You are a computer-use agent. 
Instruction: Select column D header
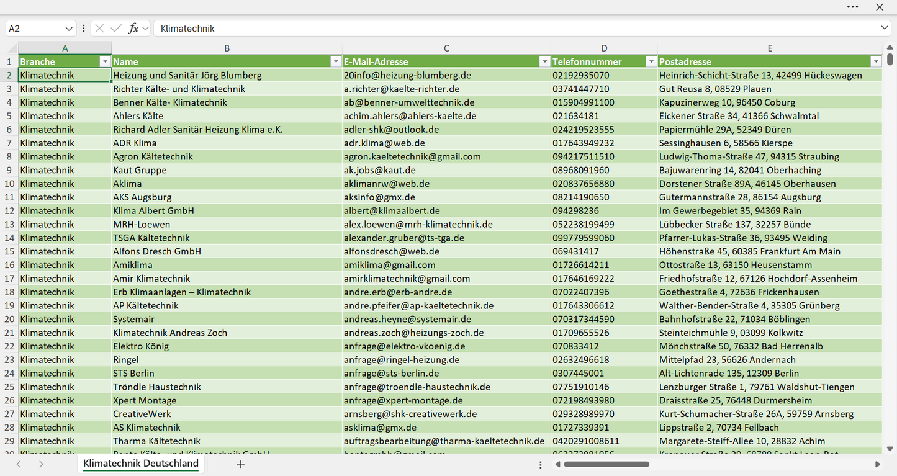click(x=605, y=48)
